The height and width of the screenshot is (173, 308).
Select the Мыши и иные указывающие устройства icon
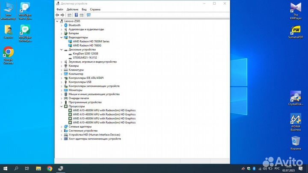(66, 94)
